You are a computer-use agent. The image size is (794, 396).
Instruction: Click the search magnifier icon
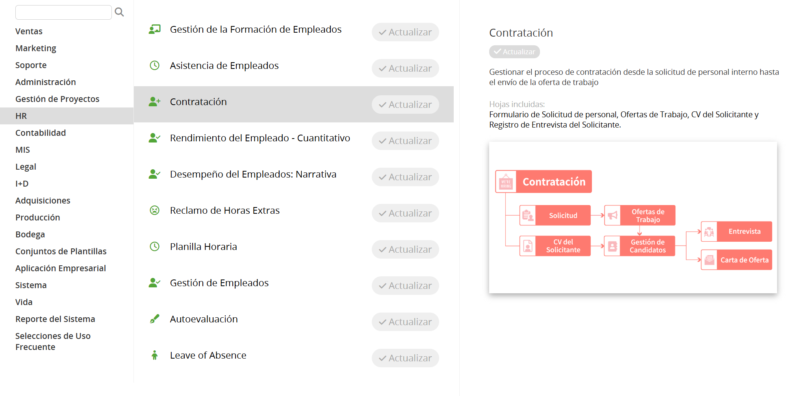[119, 12]
